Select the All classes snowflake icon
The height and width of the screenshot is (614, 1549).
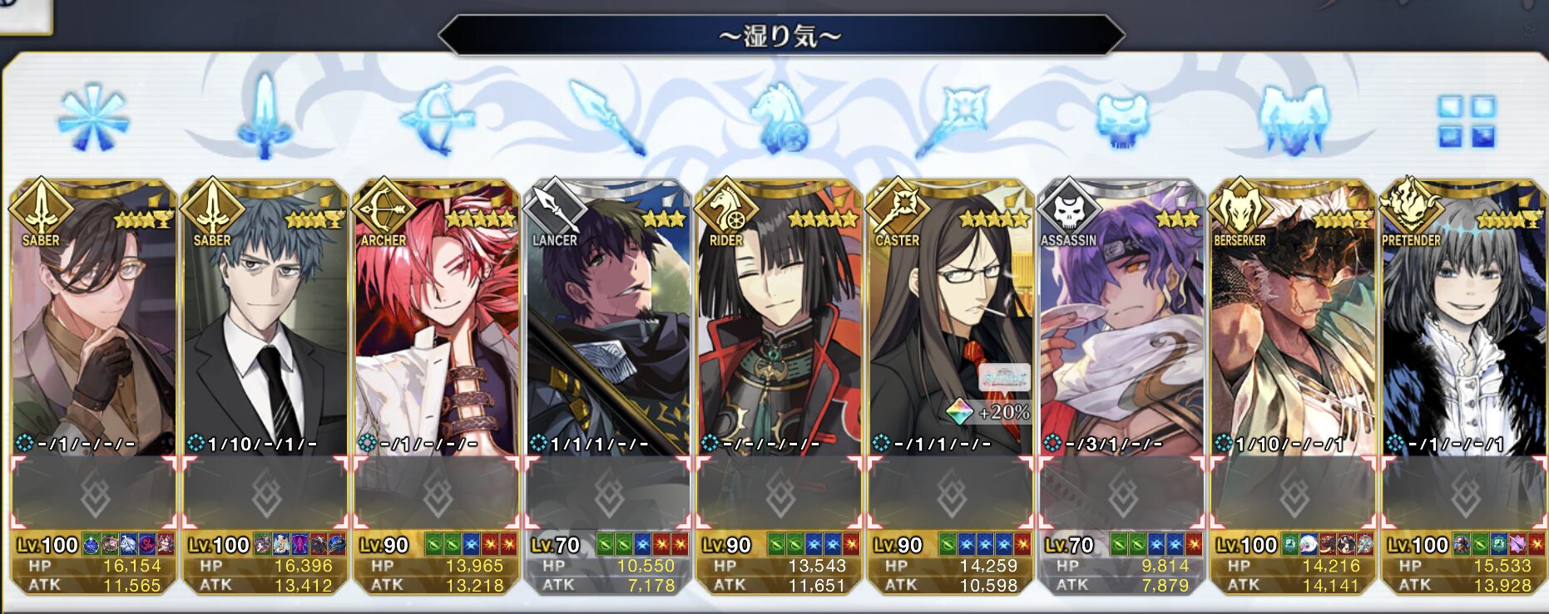(93, 117)
